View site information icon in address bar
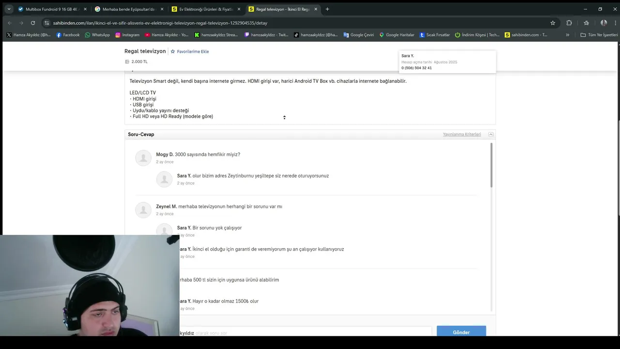 47,23
